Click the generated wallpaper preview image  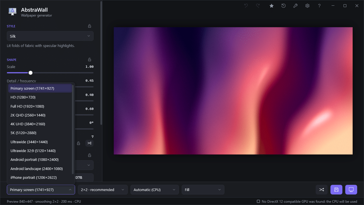(x=233, y=91)
